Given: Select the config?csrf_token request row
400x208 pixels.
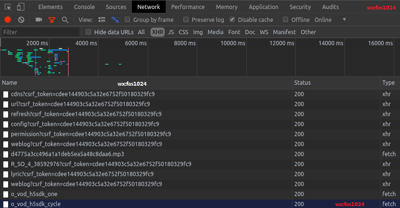Looking at the screenshot, I should click(200, 124).
